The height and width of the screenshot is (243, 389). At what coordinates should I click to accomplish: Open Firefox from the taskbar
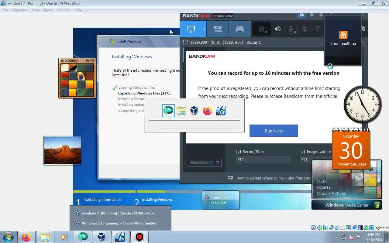tap(26, 237)
